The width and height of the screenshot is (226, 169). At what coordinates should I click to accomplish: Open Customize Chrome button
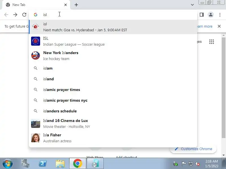193,149
